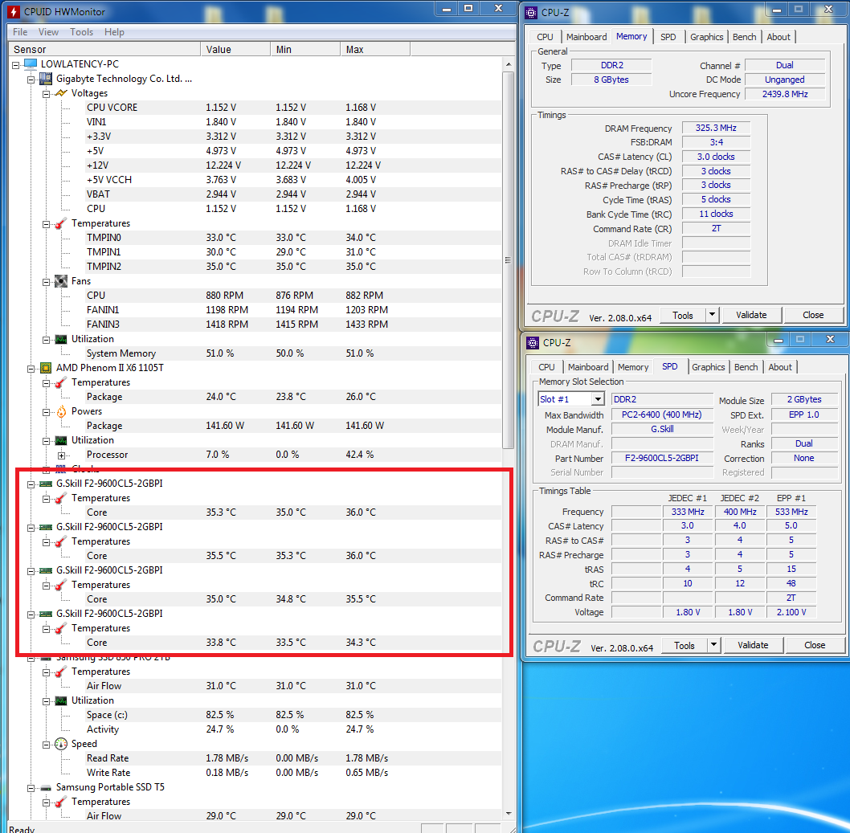
Task: Click the lower CPU-Z window title icon
Action: pyautogui.click(x=533, y=342)
